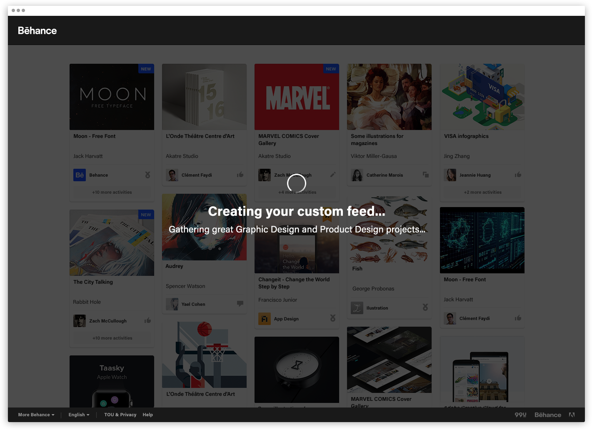Click Jeannie Huang avatar
Screen dimensions: 592x430
(450, 175)
